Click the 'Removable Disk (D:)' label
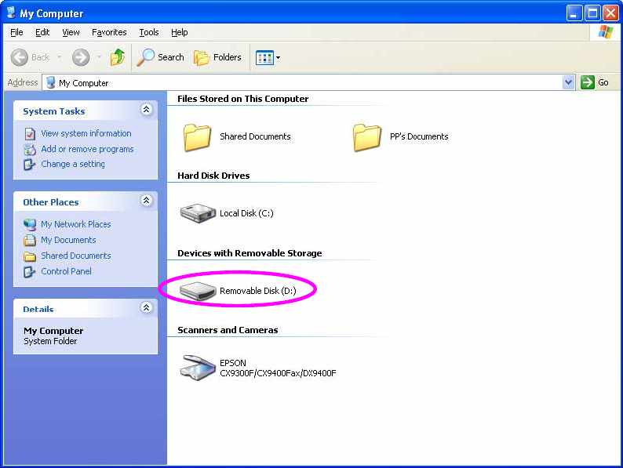This screenshot has height=468, width=623. (x=258, y=291)
